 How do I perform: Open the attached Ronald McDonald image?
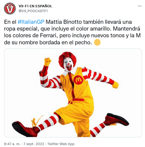pos(73,93)
